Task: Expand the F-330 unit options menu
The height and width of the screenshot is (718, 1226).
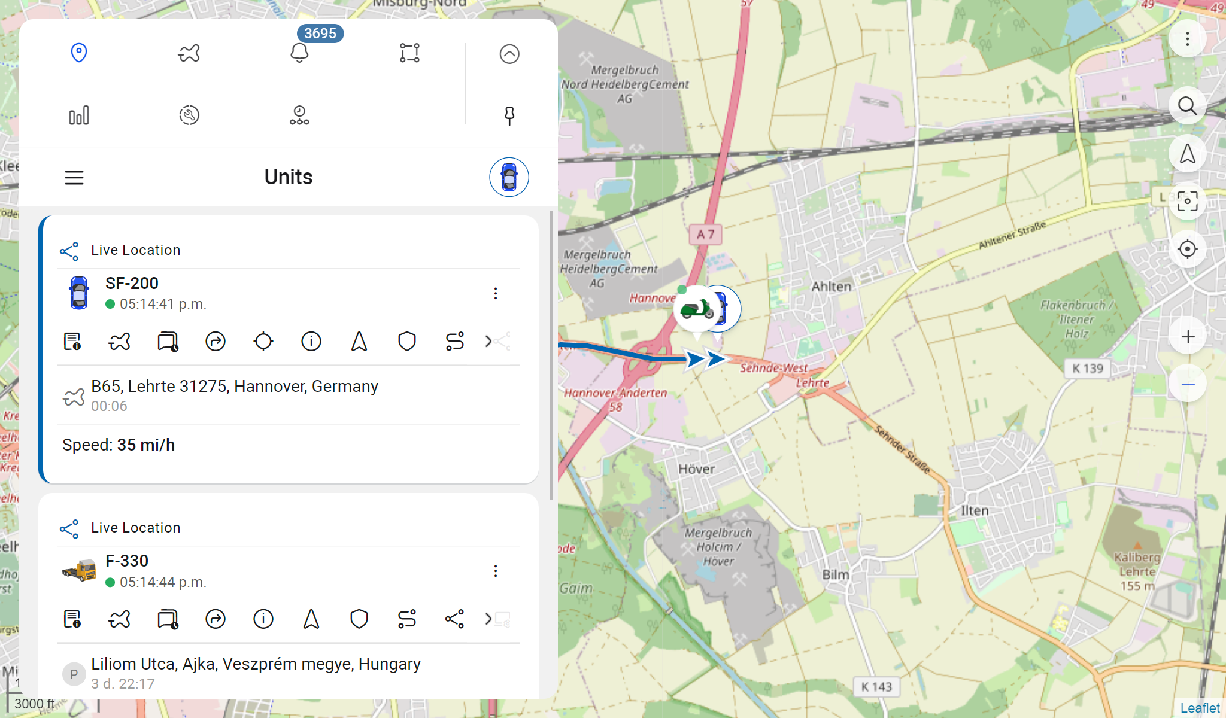Action: [495, 571]
